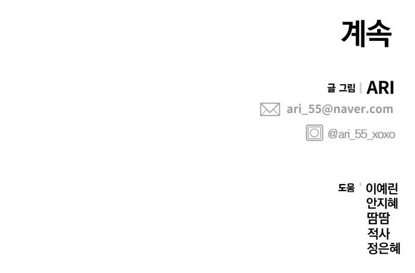Open the @ari_55_xoxo Instagram handle

point(361,134)
